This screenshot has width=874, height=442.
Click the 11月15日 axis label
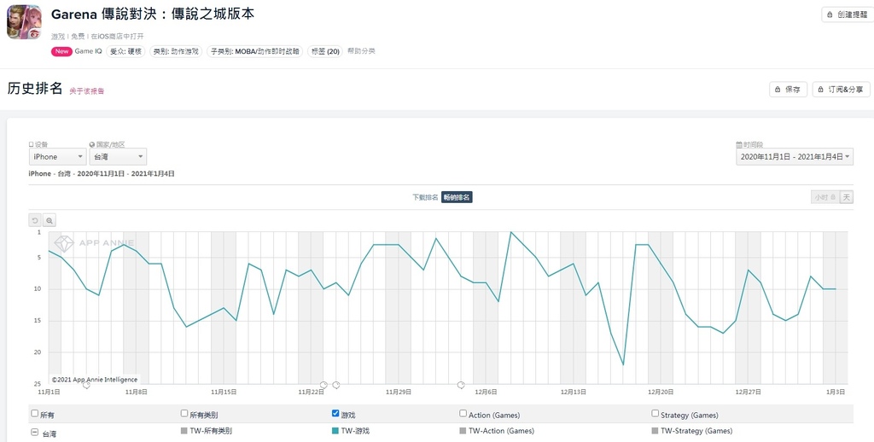[x=224, y=393]
